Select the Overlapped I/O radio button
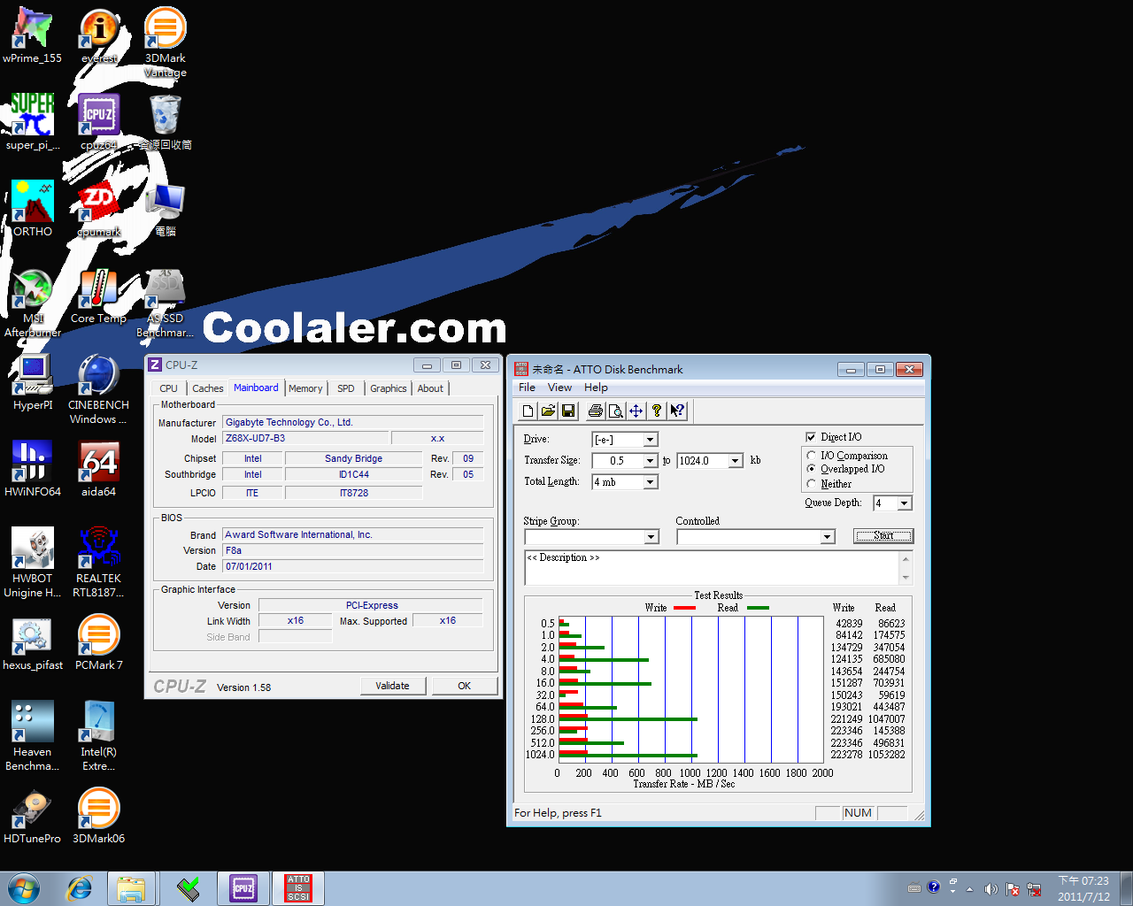Screen dimensions: 1133x906 [811, 469]
